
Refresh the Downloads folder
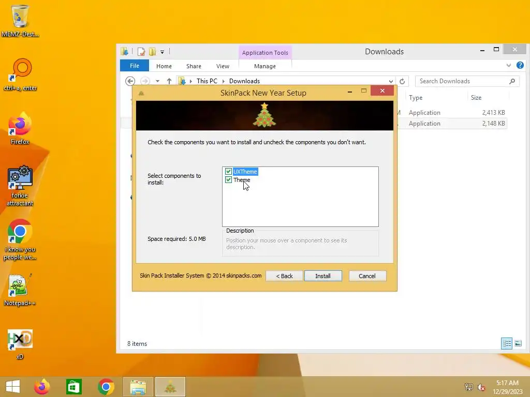pos(402,81)
